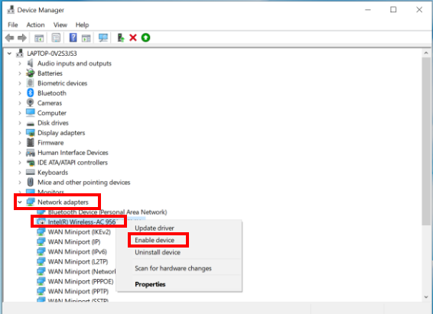Click the Back arrow toolbar icon
Image resolution: width=433 pixels, height=314 pixels.
(10, 37)
